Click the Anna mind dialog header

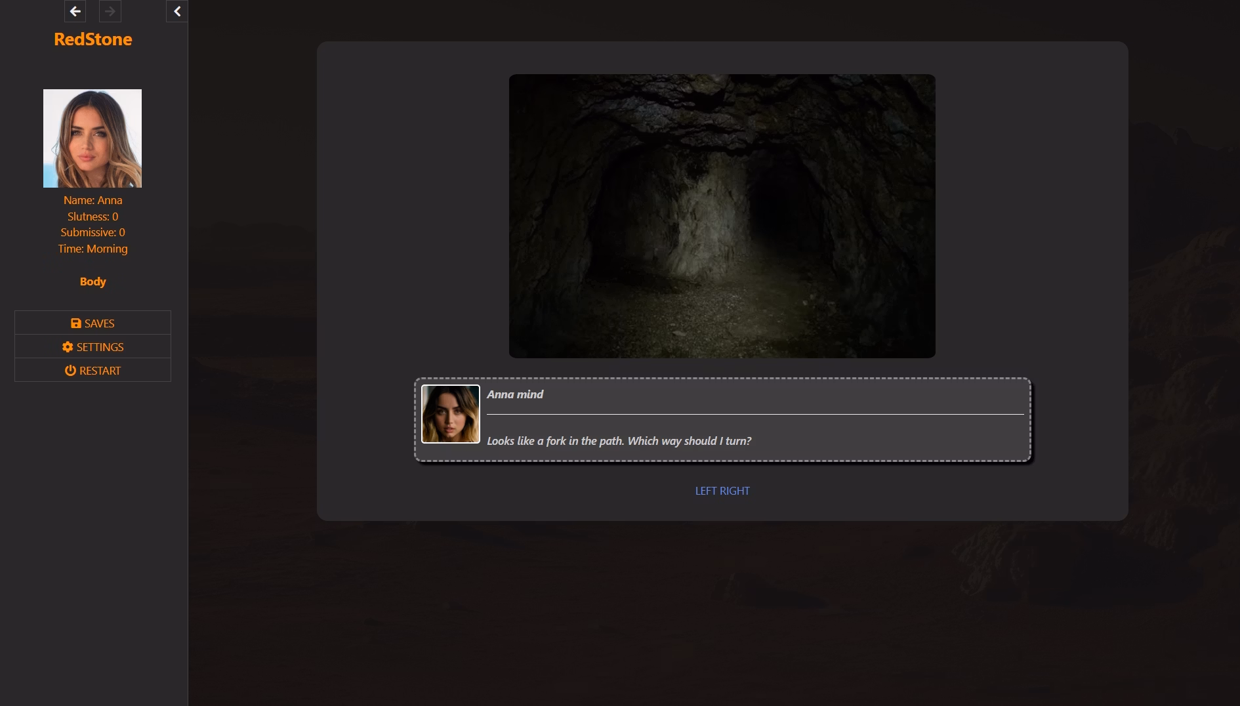pos(515,394)
